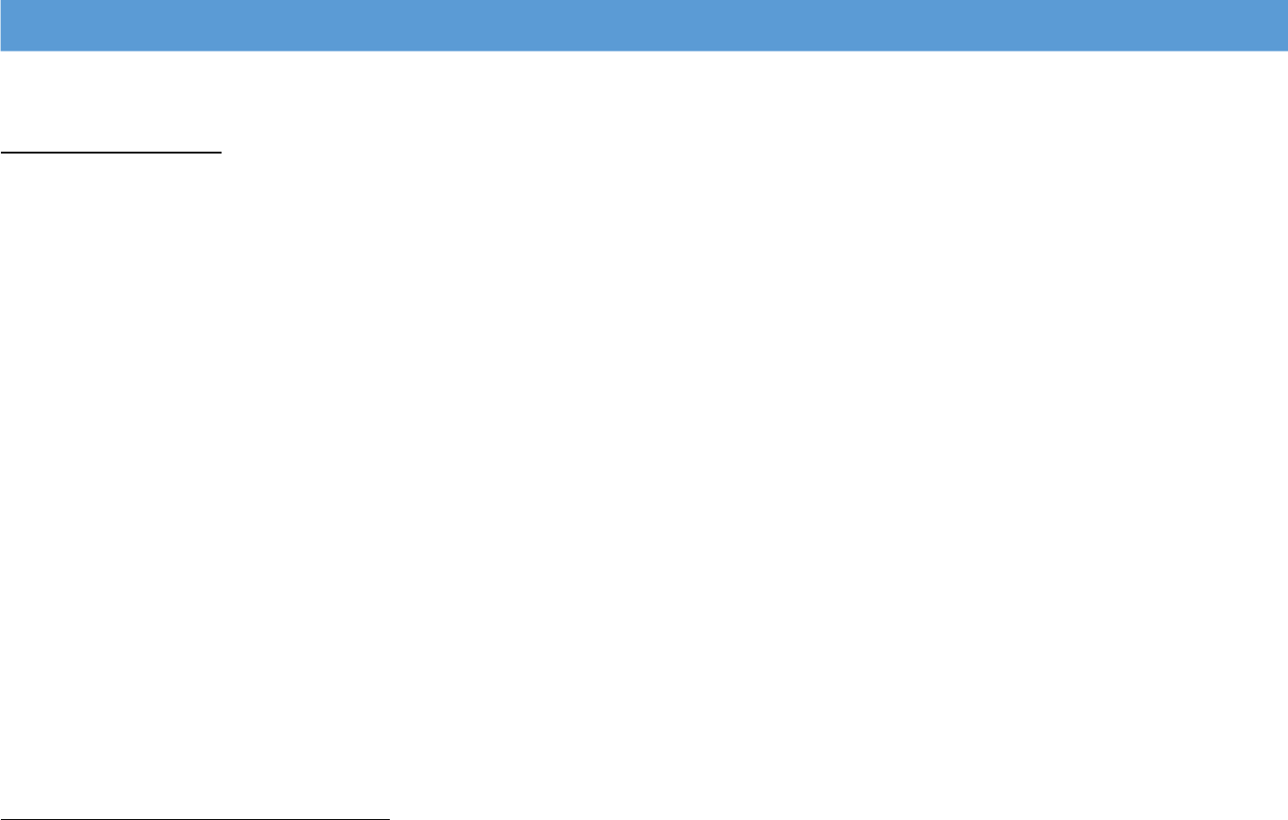
Task: Select the short underlined line below the header
Action: [111, 152]
